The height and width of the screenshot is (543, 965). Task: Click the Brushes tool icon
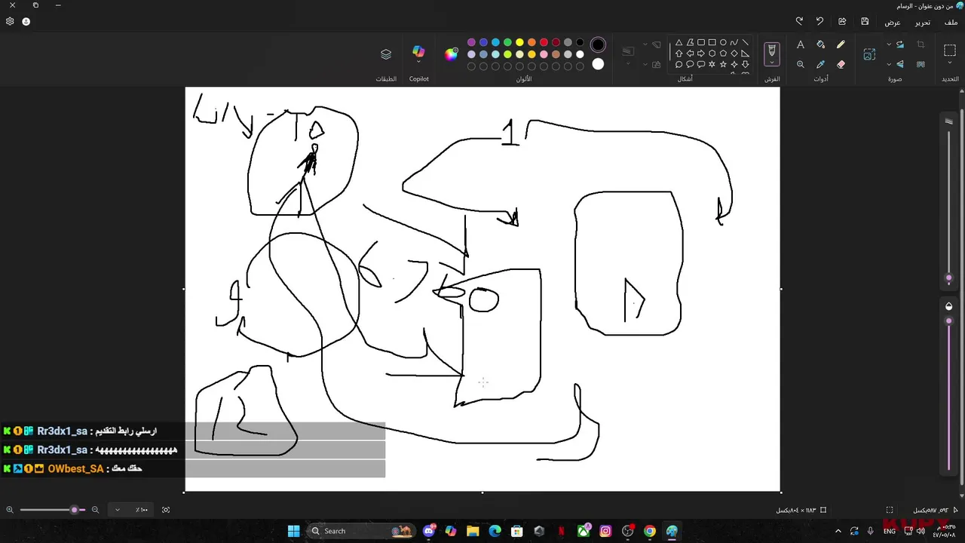(772, 50)
